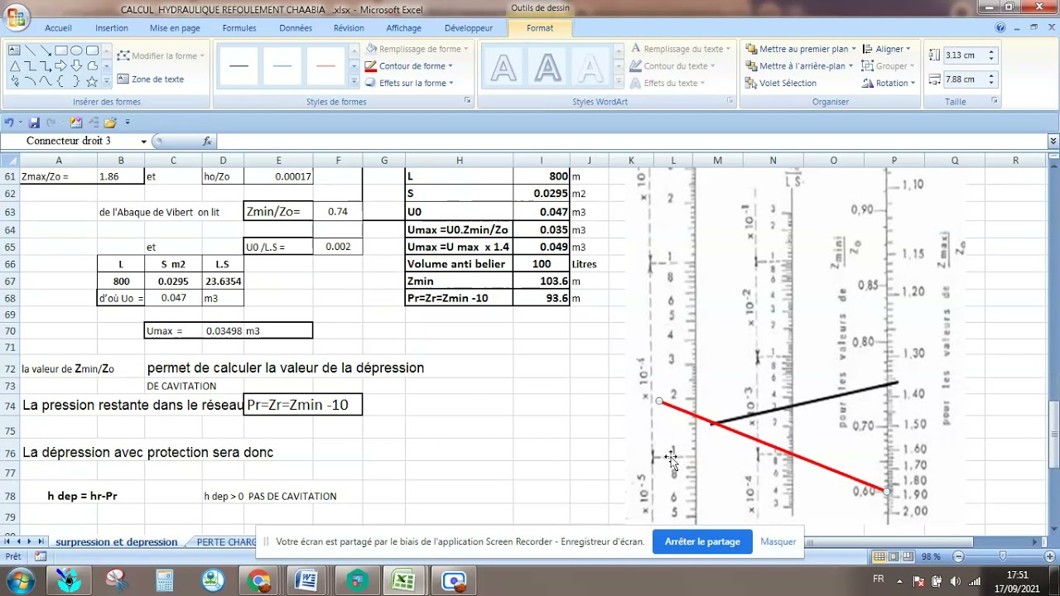
Task: Click Volet Sélection button
Action: 780,83
